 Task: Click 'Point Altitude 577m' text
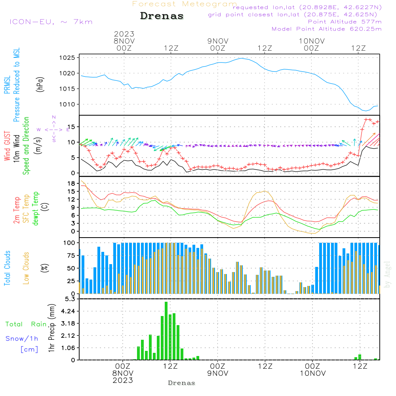345,22
